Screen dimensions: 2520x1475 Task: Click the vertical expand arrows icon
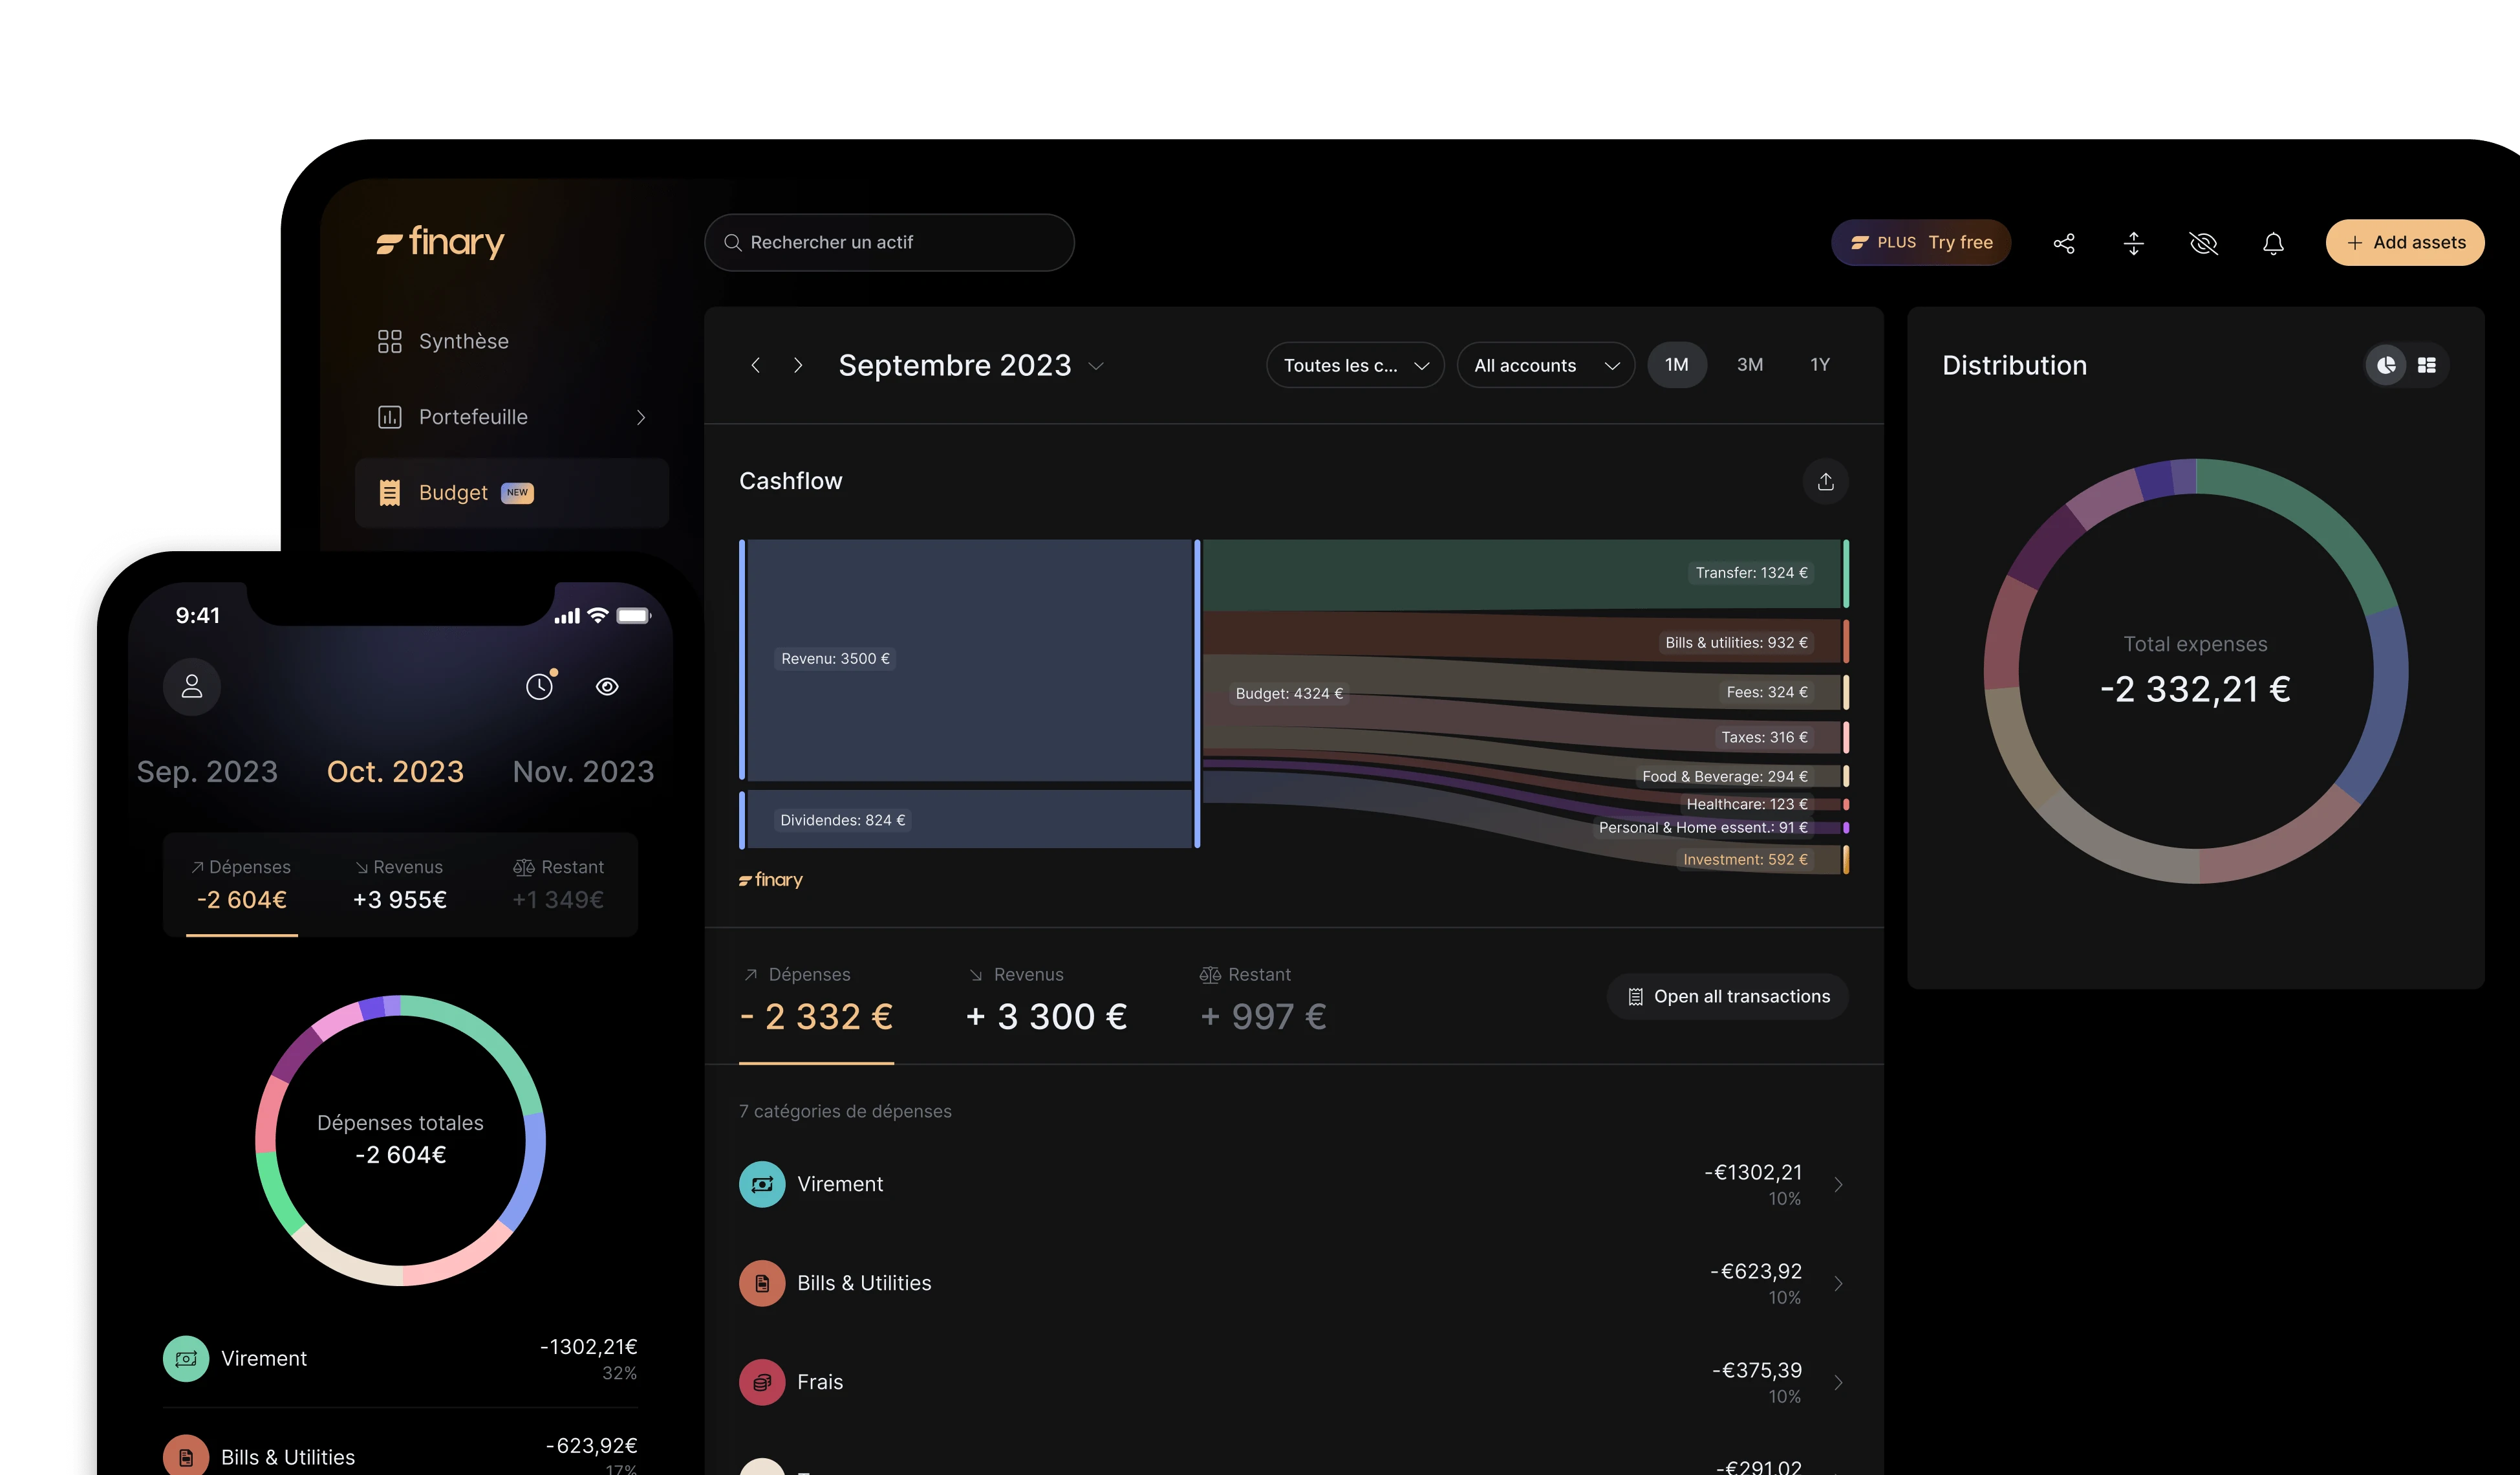click(x=2133, y=243)
